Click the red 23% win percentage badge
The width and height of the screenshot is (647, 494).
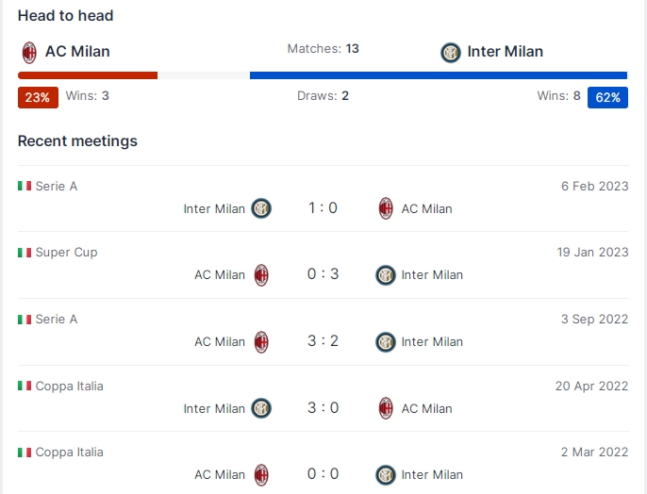pyautogui.click(x=38, y=97)
